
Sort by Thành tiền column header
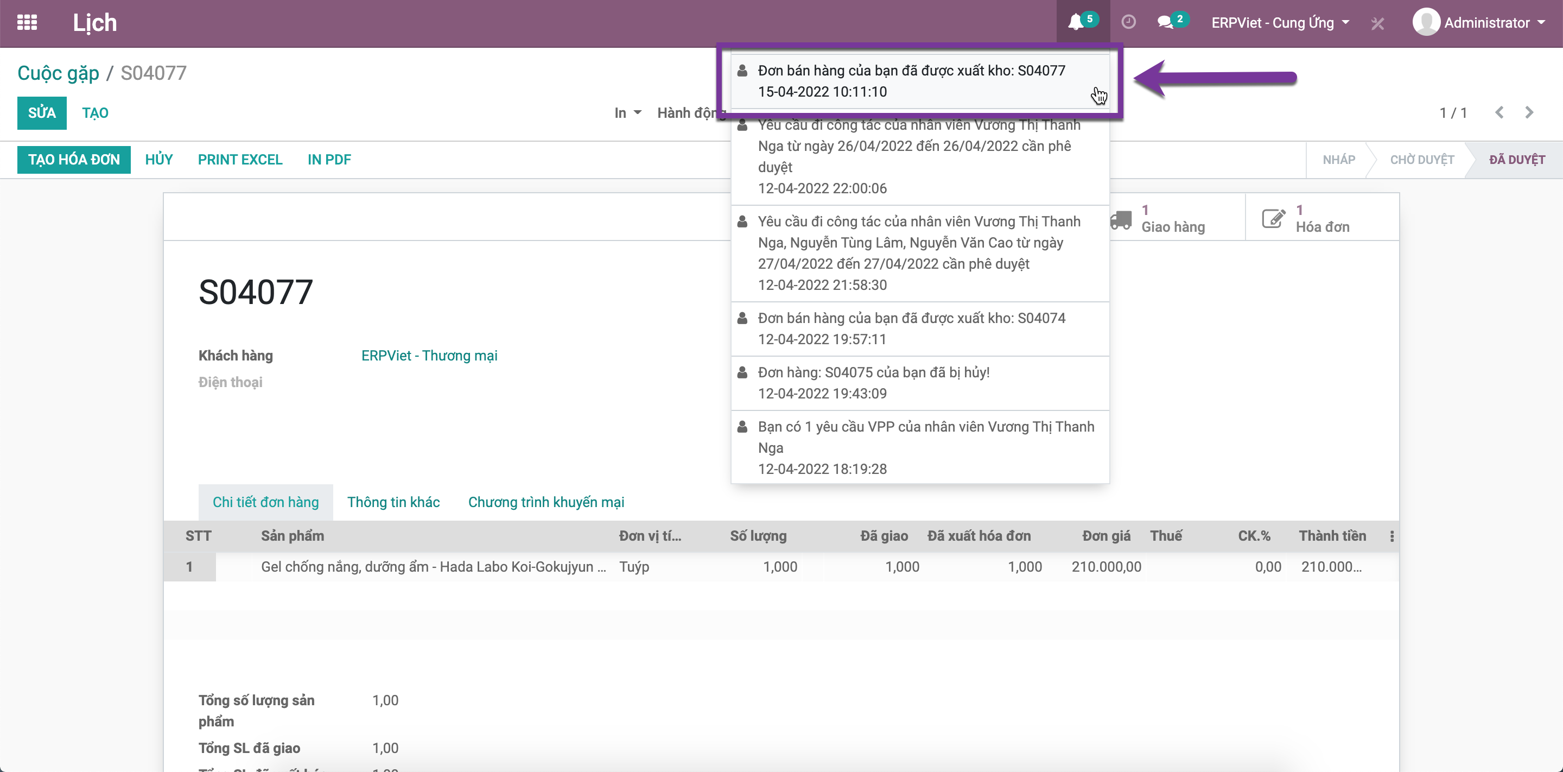1332,536
